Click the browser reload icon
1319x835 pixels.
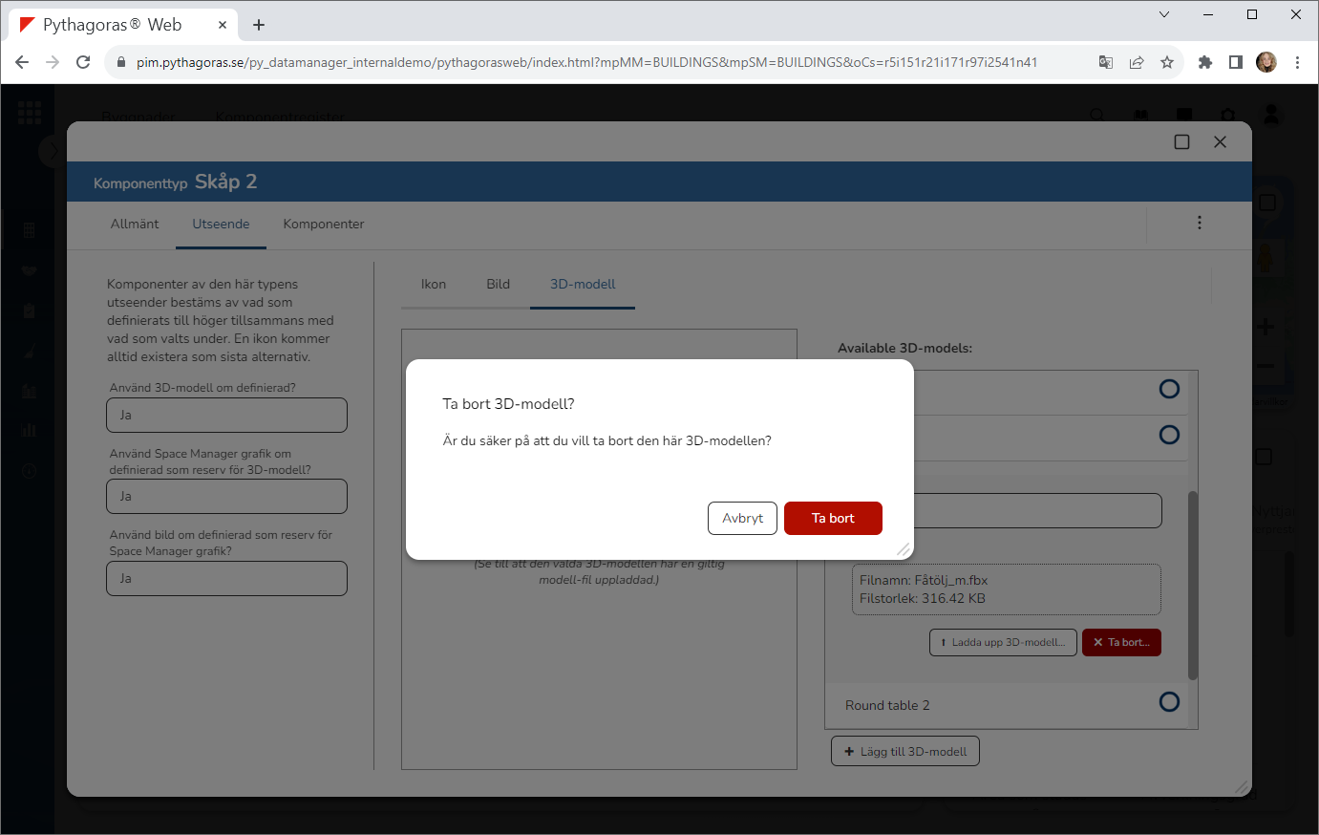pos(83,62)
